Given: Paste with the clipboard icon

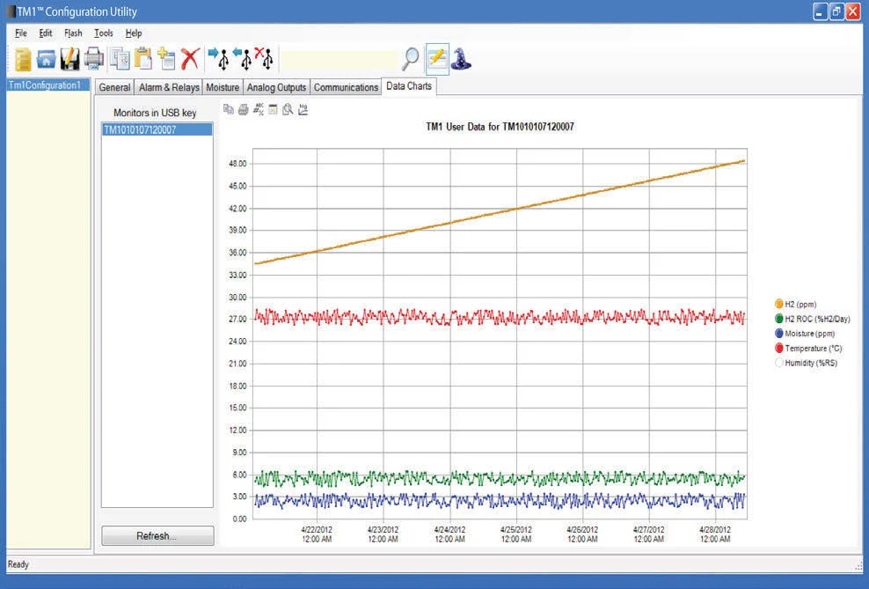Looking at the screenshot, I should coord(143,59).
